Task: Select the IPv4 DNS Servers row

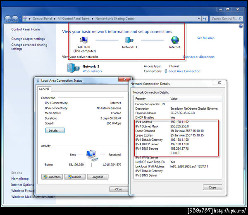Action: coord(178,149)
